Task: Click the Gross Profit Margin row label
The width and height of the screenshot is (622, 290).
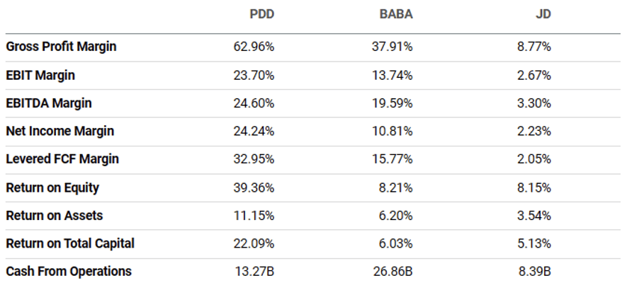Action: click(x=61, y=47)
